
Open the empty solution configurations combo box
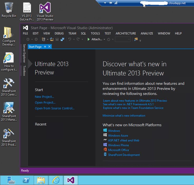tap(123, 39)
